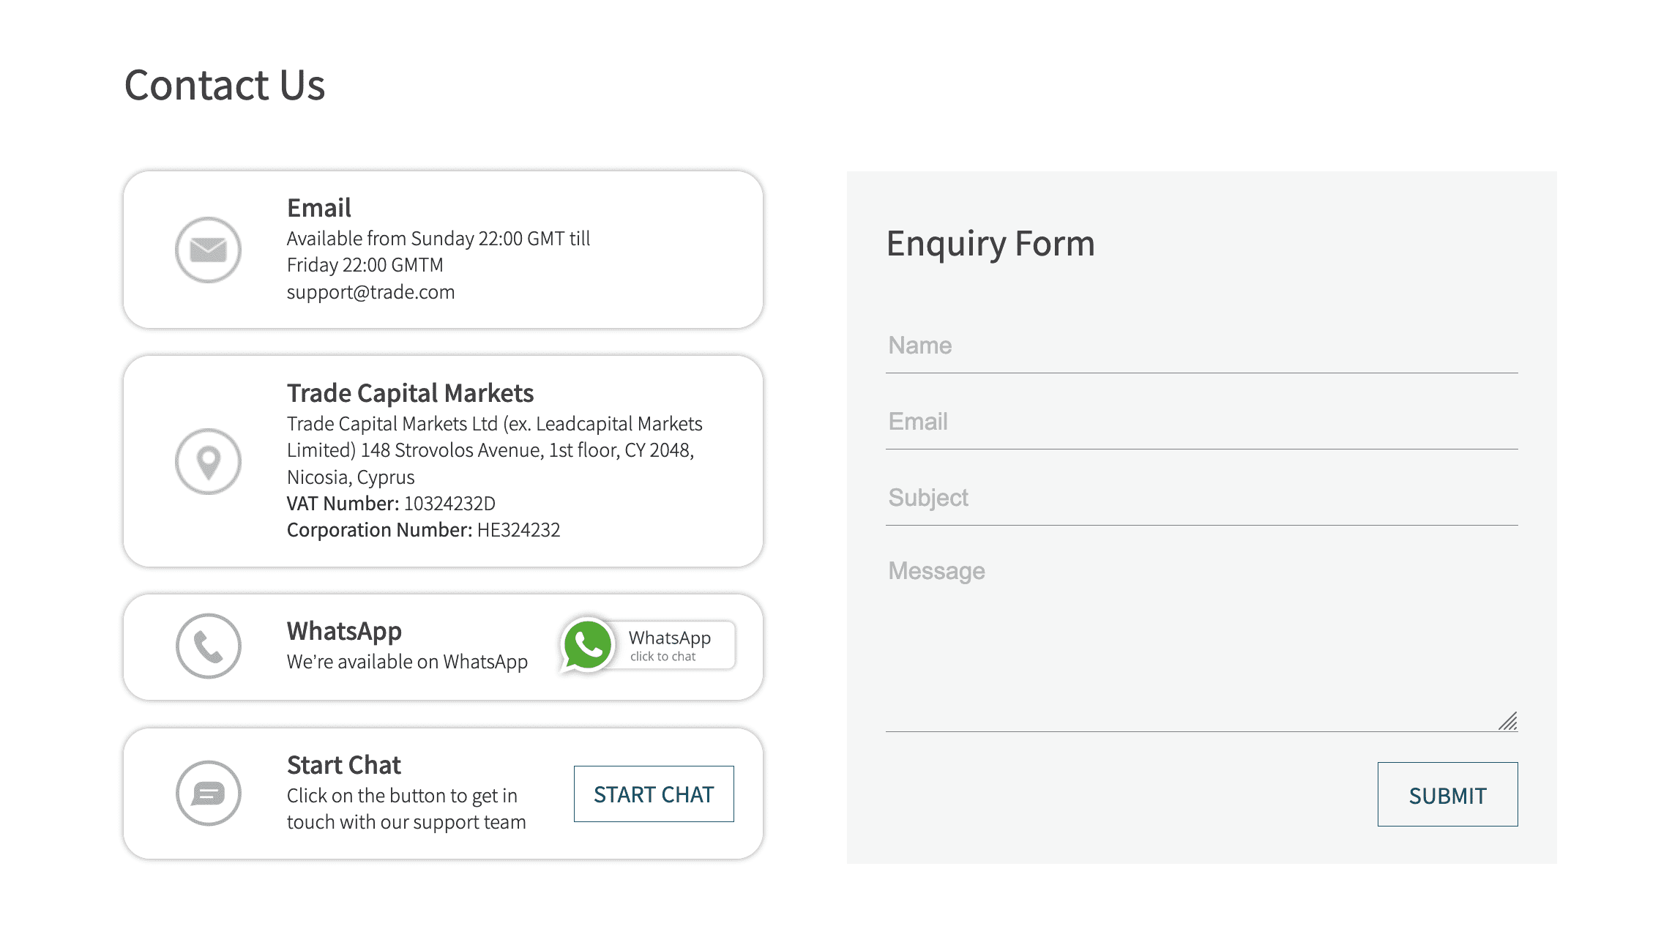Click the Corporation Number line
This screenshot has height=929, width=1661.
point(423,530)
